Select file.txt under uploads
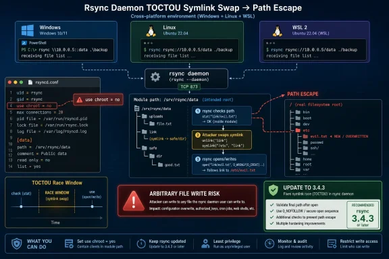Image resolution: width=389 pixels, height=259 pixels. click(161, 123)
